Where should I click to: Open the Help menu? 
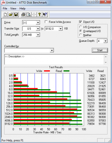pos(23,9)
